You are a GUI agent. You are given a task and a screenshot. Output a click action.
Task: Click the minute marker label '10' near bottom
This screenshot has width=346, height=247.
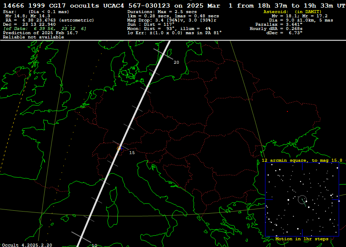coord(95,245)
